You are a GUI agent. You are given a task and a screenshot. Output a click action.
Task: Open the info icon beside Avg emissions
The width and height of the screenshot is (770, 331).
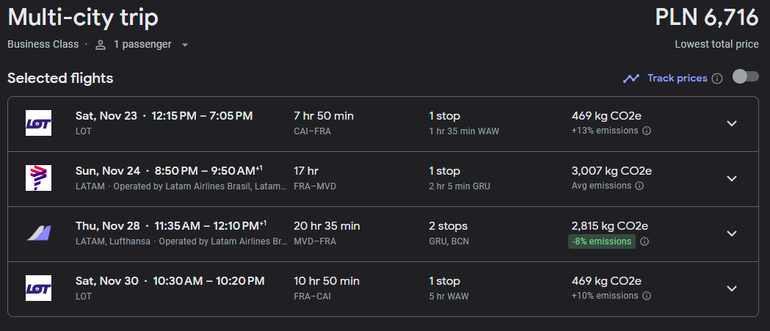tap(639, 186)
